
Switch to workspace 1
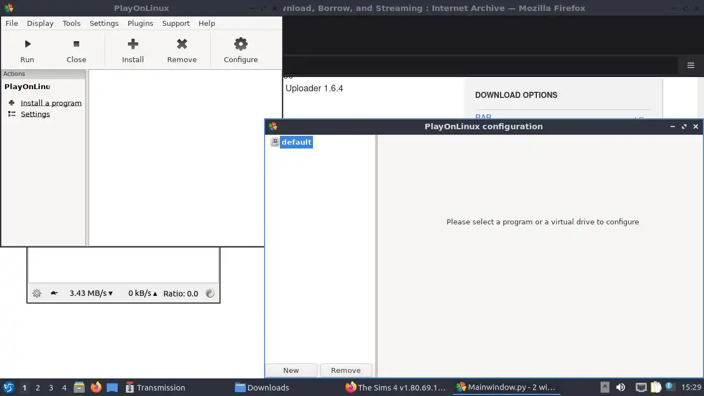tap(24, 387)
